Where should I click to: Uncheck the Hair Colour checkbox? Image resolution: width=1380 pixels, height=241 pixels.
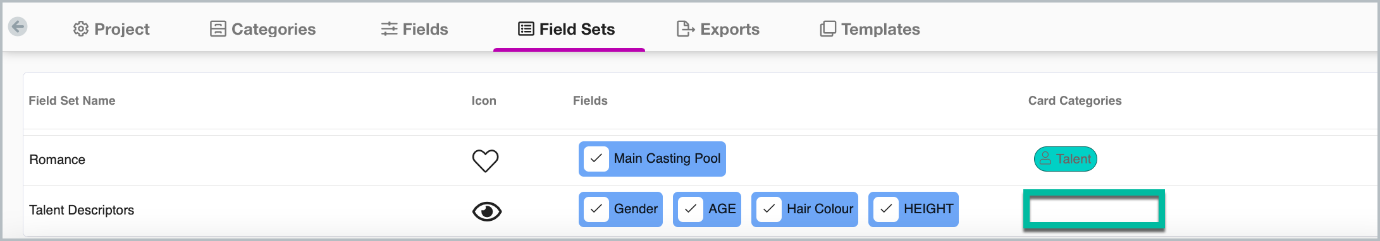769,209
